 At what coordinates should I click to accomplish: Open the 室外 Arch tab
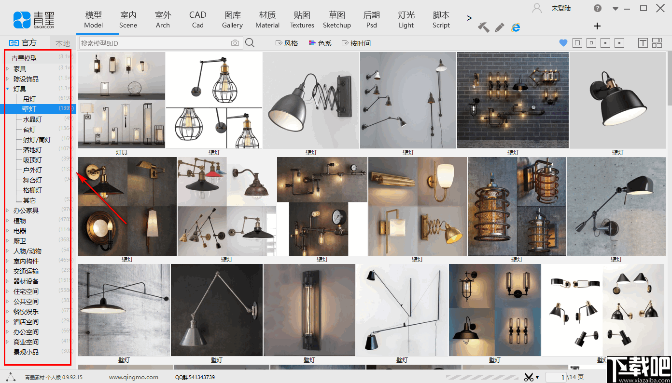click(x=163, y=20)
